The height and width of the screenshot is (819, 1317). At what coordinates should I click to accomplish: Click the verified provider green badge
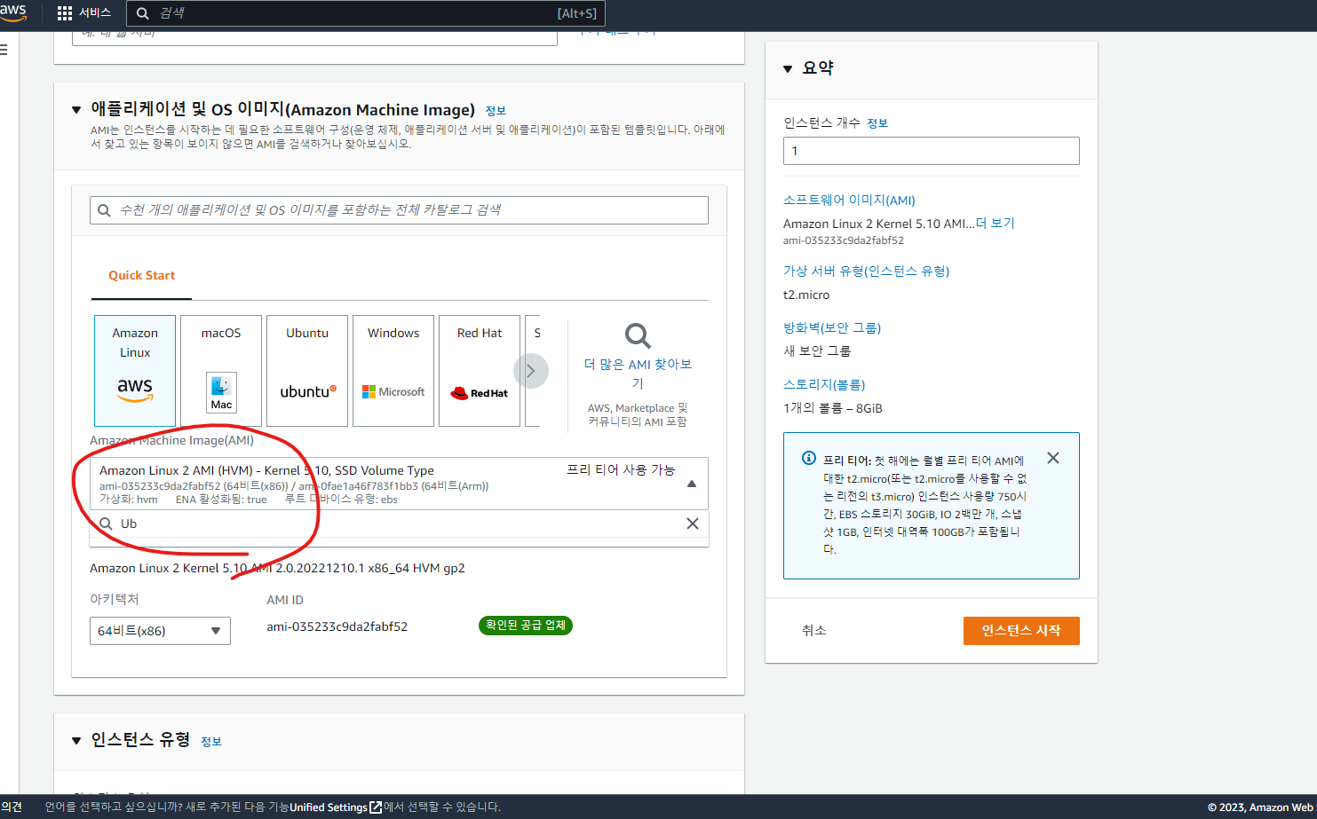coord(526,626)
